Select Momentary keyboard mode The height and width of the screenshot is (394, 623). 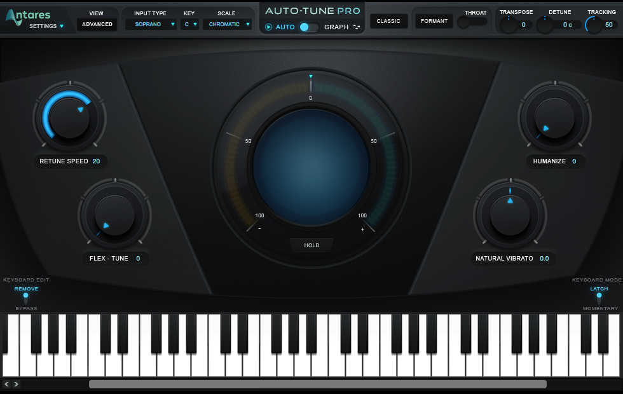point(600,309)
